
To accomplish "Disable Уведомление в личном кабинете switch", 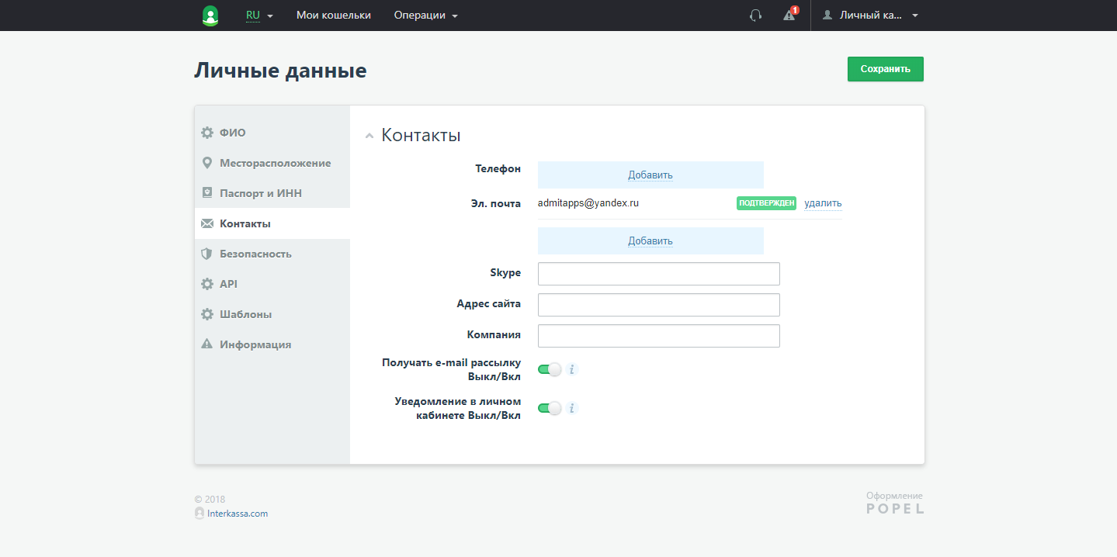I will [x=550, y=408].
